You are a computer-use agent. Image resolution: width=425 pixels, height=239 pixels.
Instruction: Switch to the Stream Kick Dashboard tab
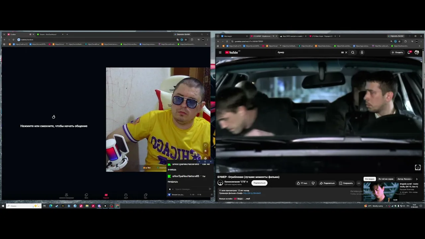point(50,34)
